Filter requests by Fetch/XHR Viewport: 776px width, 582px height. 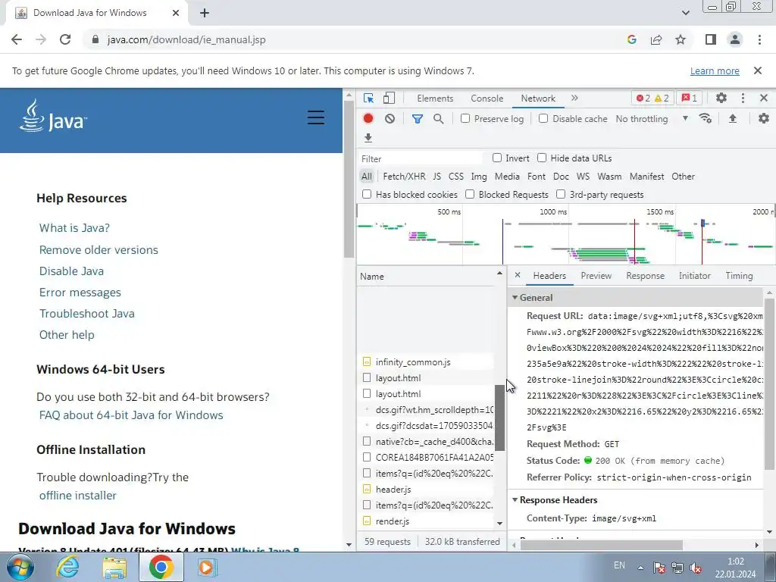tap(404, 176)
